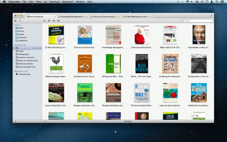Image resolution: width=227 pixels, height=142 pixels.
Task: Open the Learn to See Creatively cover
Action: [x=170, y=93]
